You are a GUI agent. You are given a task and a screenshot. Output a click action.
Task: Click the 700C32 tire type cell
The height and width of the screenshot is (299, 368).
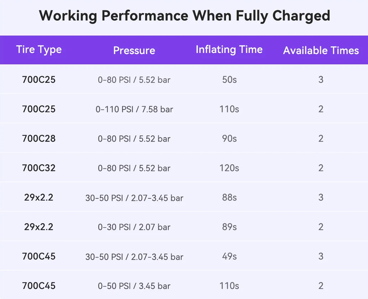(x=39, y=168)
